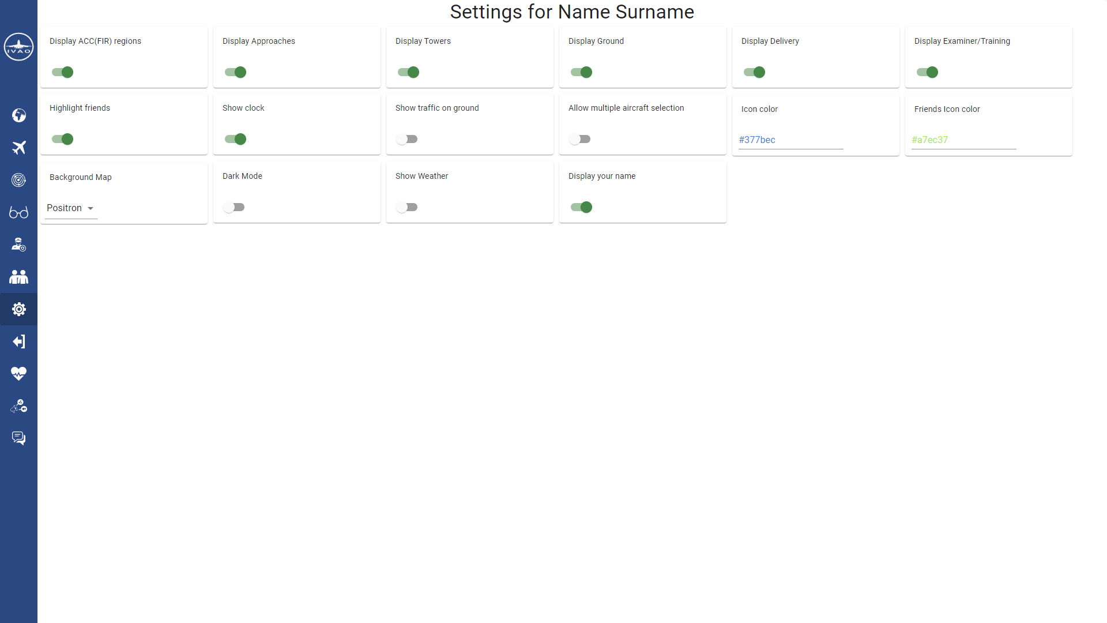
Task: Click settings gear icon in sidebar
Action: point(18,309)
